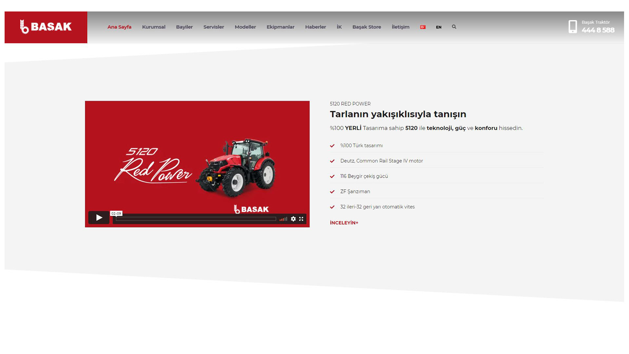Open video settings gear icon
The height and width of the screenshot is (354, 629).
[x=293, y=219]
